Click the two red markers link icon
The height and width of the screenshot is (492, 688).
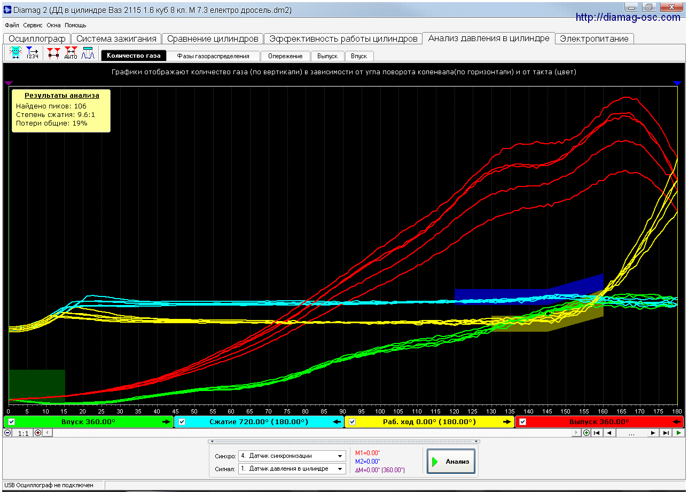[53, 53]
